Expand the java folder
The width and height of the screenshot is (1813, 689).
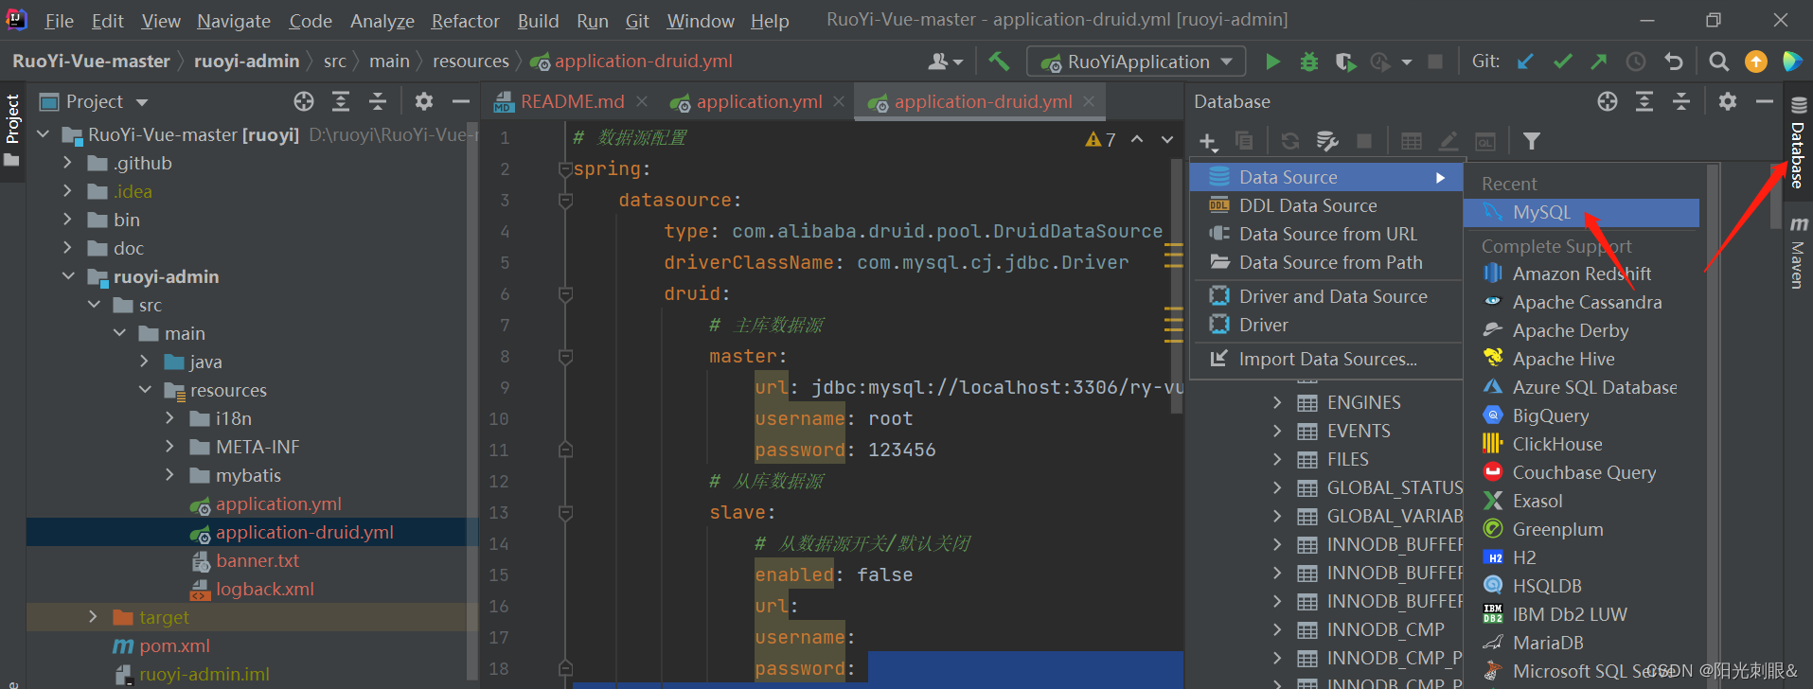click(x=144, y=362)
